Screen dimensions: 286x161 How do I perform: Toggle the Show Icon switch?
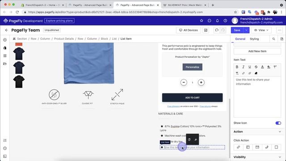click(278, 123)
